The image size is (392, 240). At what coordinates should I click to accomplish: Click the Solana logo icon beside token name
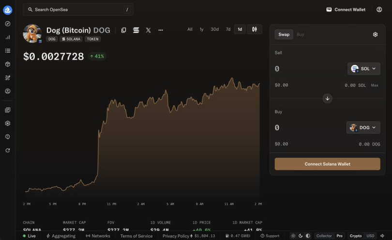point(136,30)
